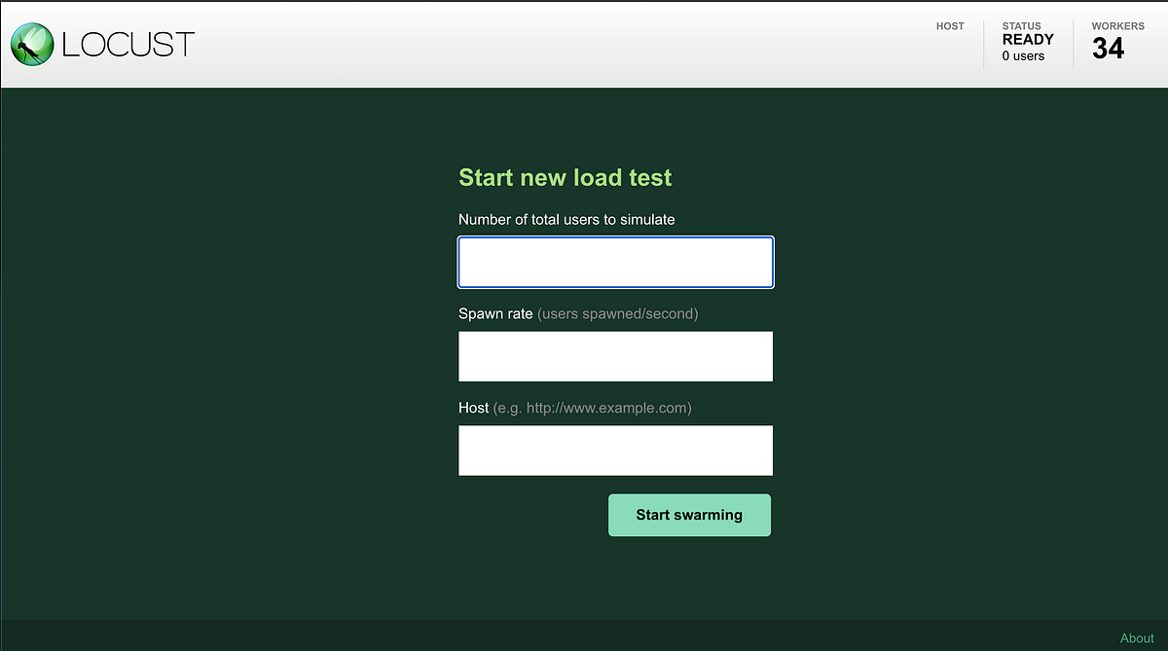Click the WORKERS counter showing 34
Screen dimensions: 1168x651
(1108, 43)
